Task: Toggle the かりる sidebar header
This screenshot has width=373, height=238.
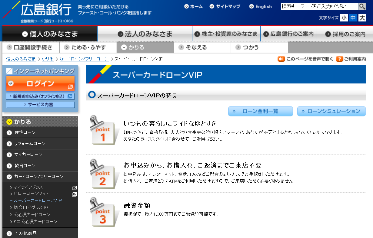Action: tap(40, 122)
